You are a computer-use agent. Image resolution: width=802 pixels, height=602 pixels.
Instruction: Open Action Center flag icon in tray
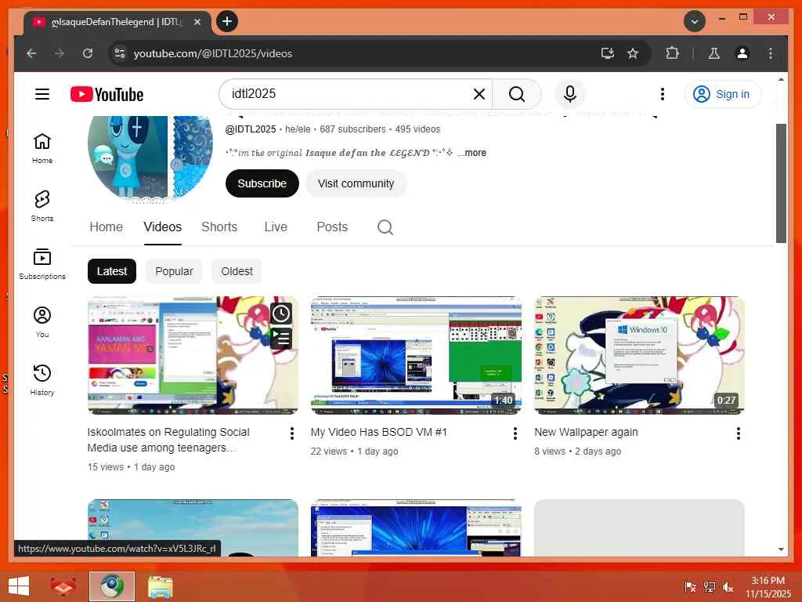(690, 587)
